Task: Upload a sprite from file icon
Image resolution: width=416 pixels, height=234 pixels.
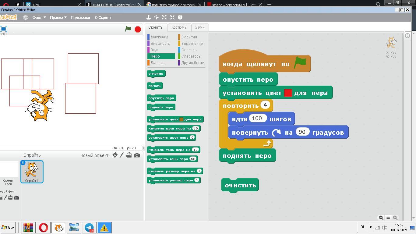Action: coord(129,155)
